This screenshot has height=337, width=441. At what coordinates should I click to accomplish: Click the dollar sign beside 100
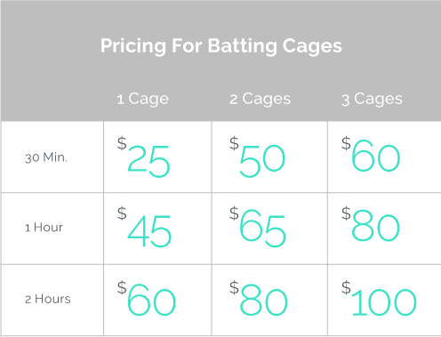[346, 287]
